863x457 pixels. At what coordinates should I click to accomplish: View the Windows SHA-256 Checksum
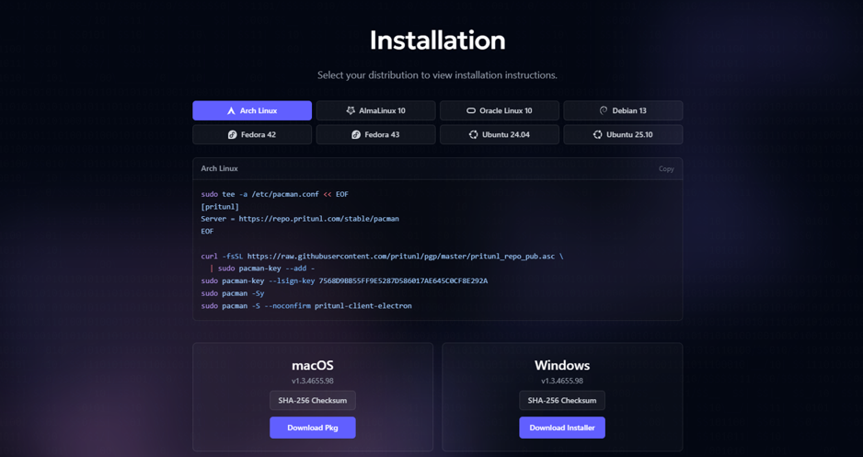[x=562, y=400]
